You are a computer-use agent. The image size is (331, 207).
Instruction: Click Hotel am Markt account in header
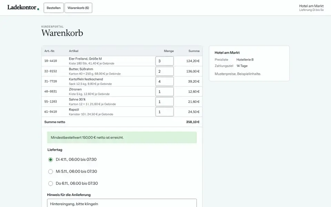coord(311,8)
